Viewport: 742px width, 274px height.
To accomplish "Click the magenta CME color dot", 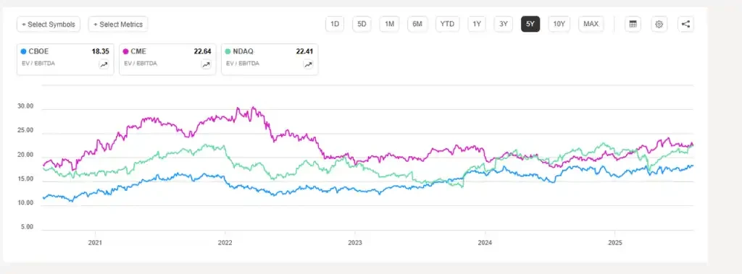I will tap(126, 51).
